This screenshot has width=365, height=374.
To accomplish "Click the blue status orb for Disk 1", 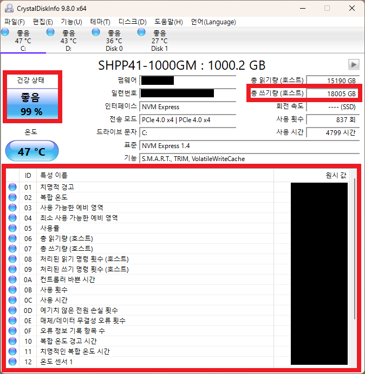I will pos(141,32).
